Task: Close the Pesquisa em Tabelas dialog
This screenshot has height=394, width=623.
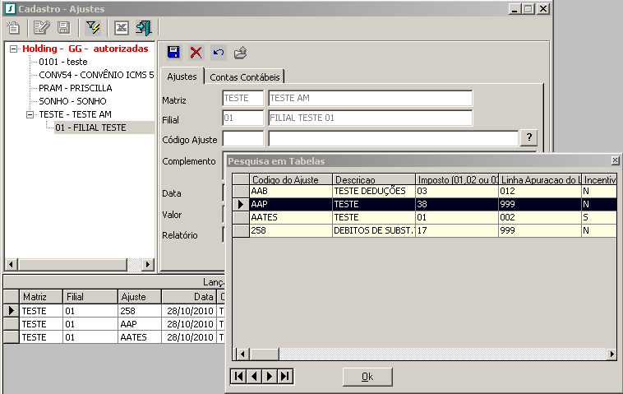Action: 616,160
